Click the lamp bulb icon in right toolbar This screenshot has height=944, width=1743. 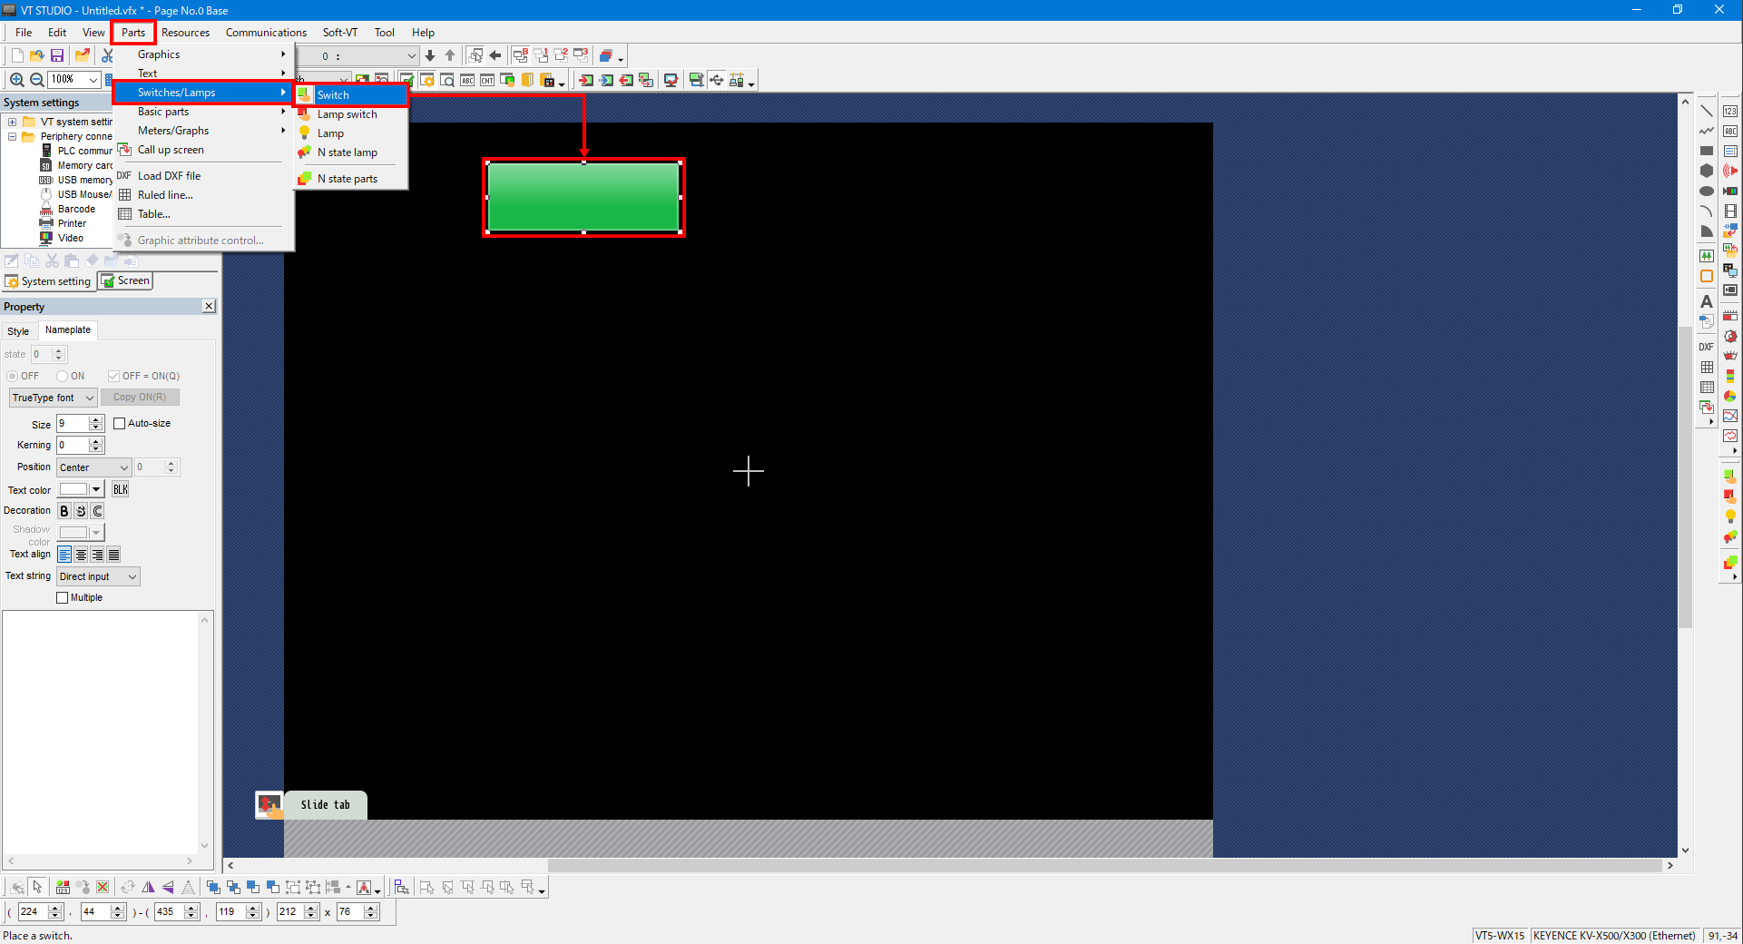[1730, 516]
